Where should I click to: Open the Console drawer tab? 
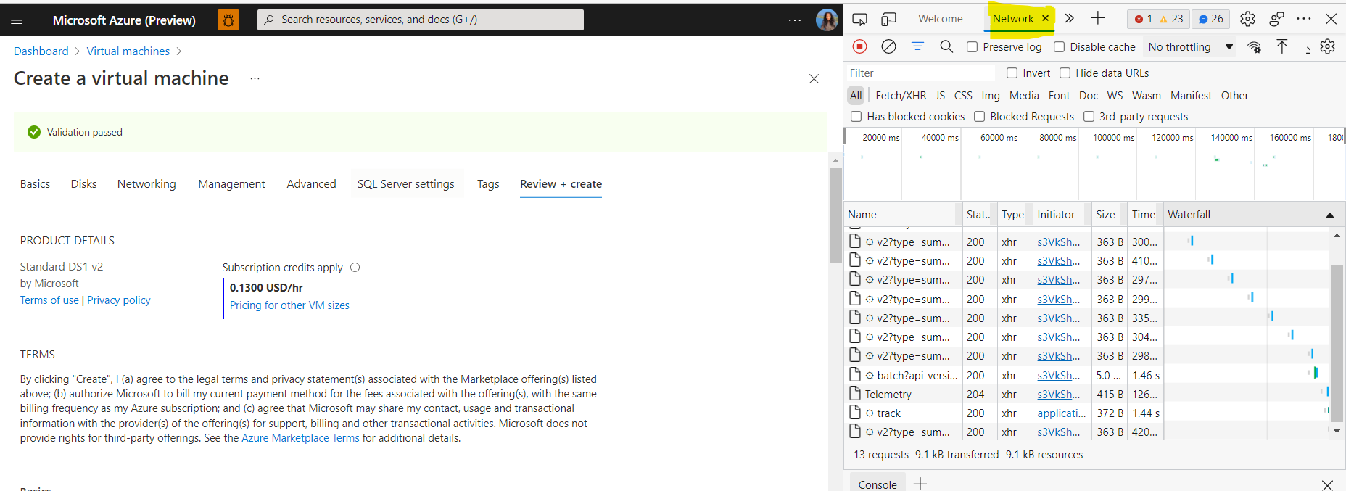coord(878,484)
